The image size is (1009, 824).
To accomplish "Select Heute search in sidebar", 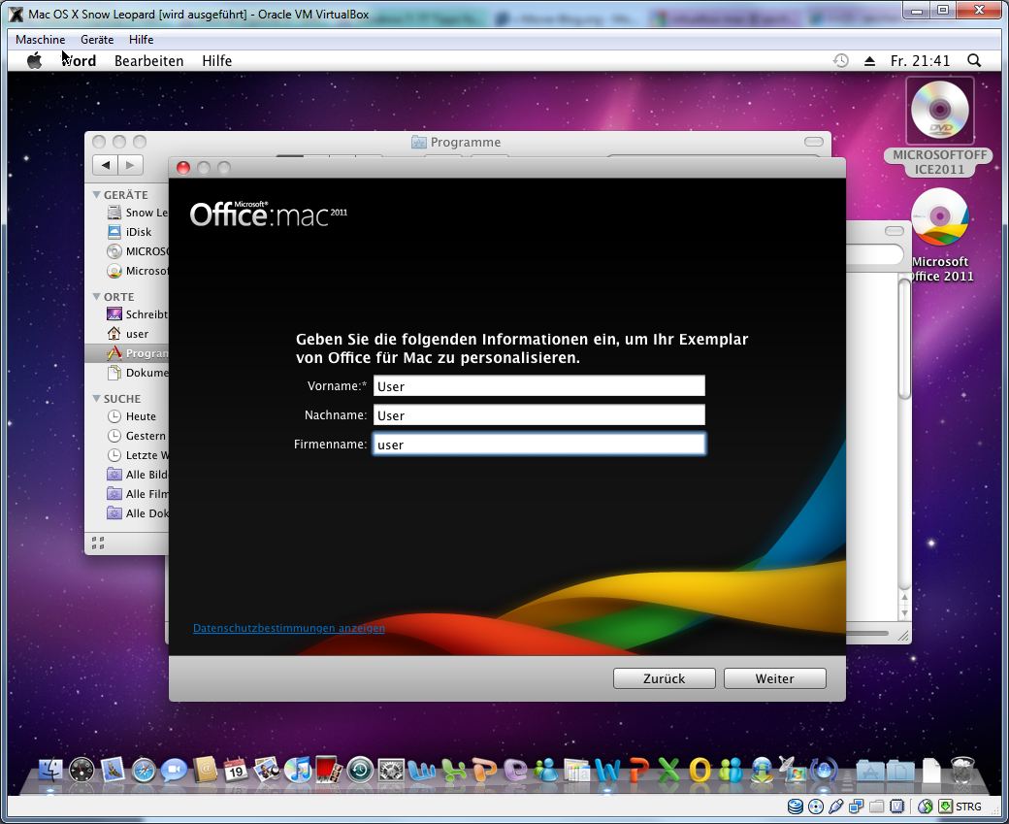I will [132, 416].
